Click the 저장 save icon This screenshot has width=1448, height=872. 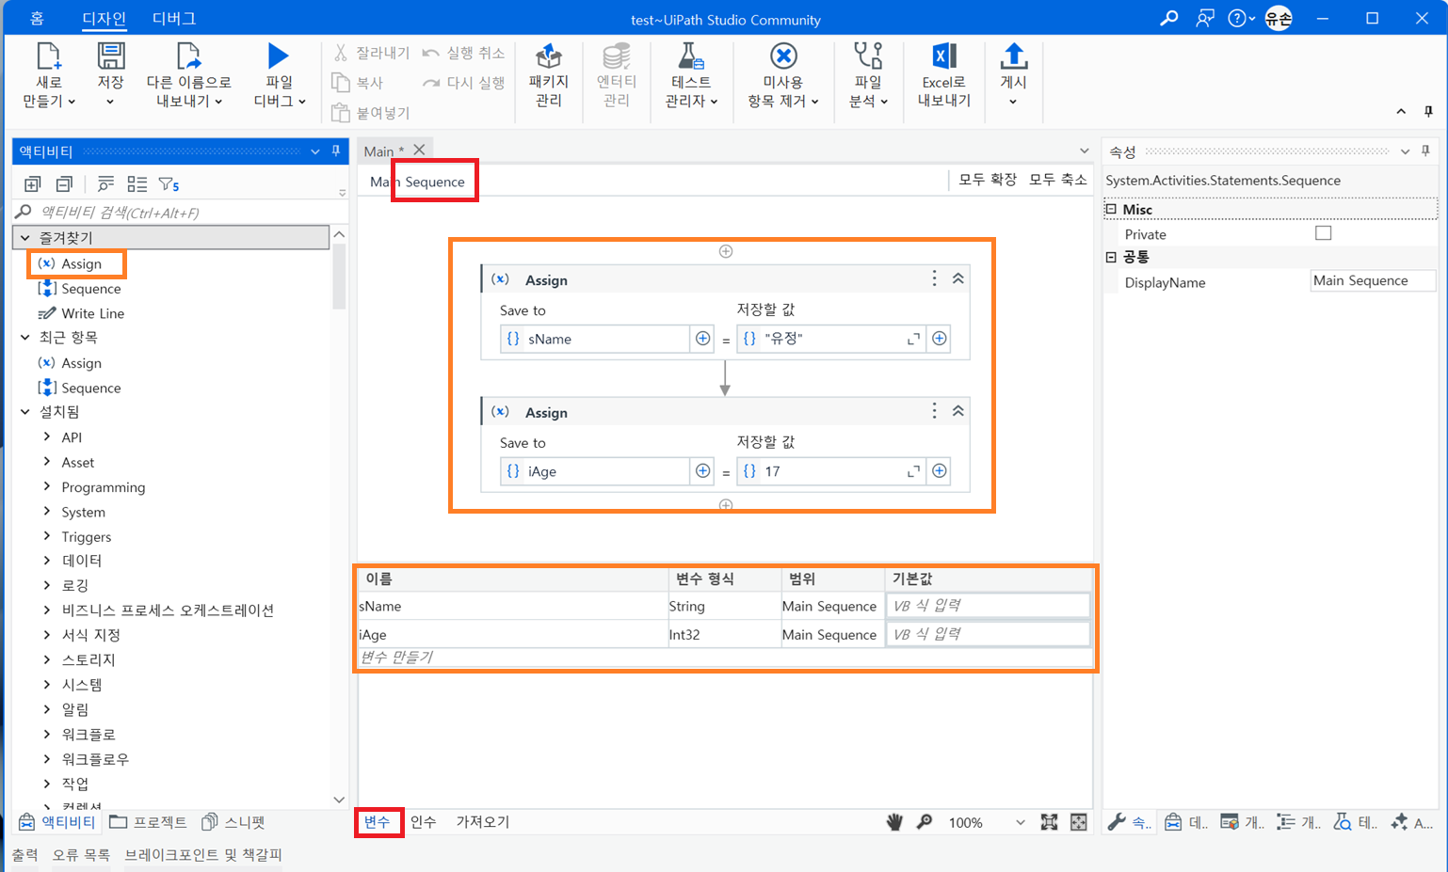click(x=111, y=56)
